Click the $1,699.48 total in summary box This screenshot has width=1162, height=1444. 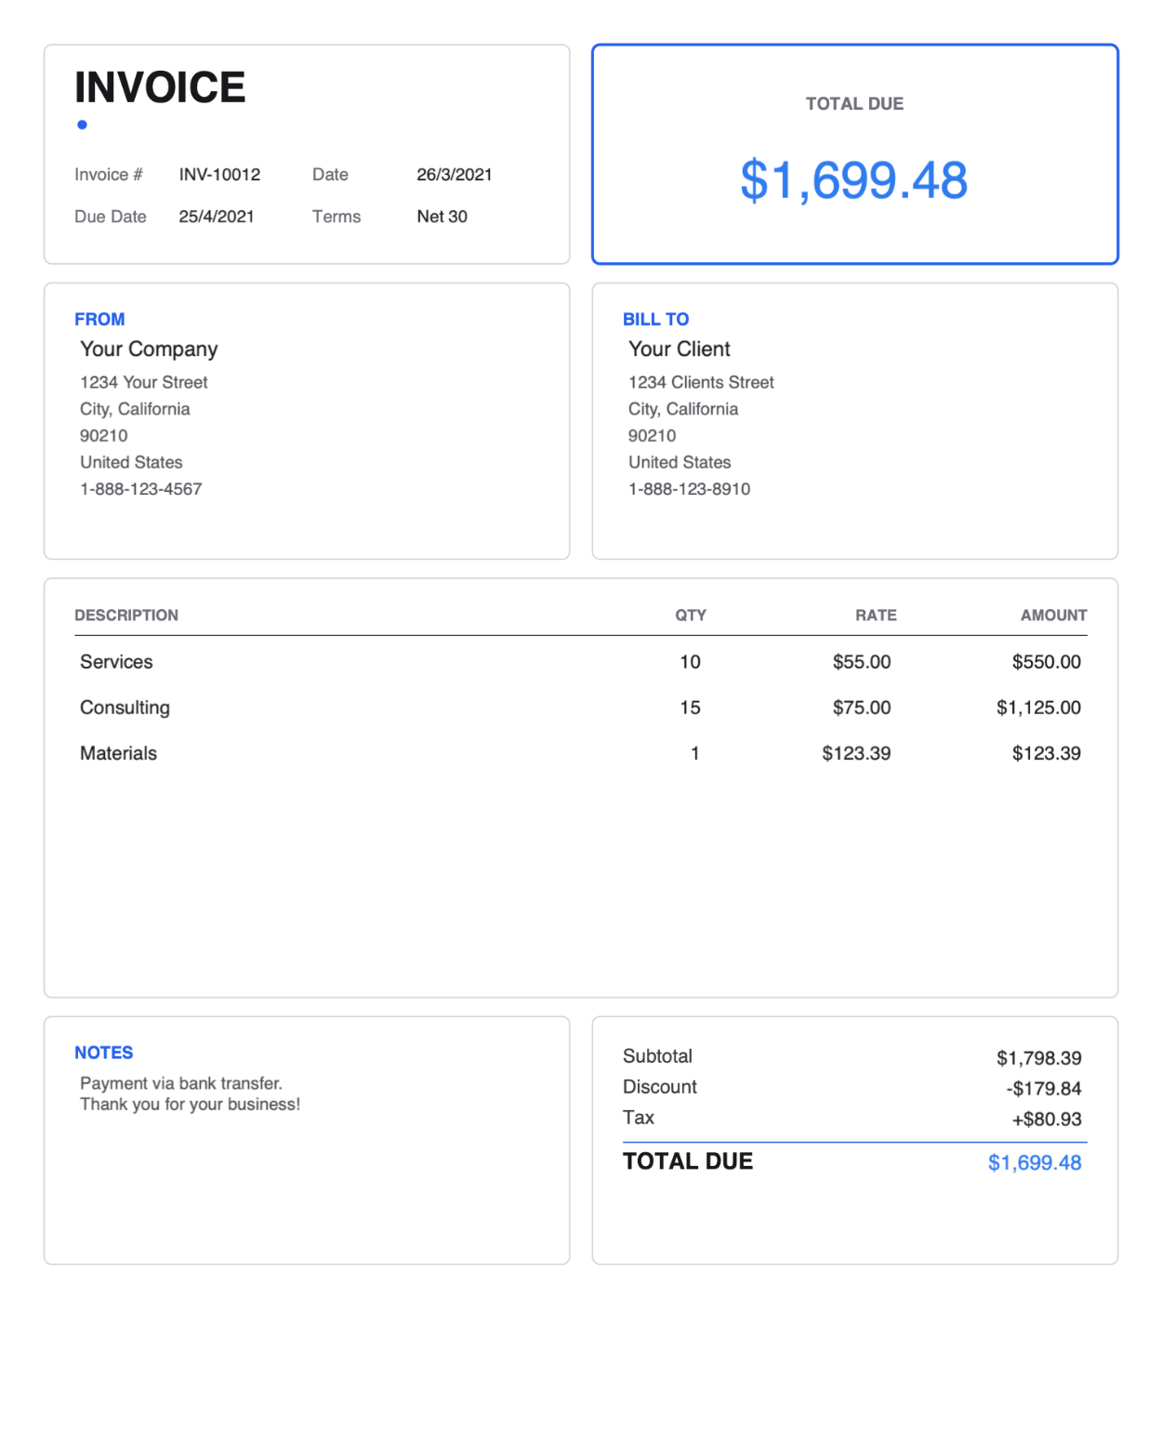click(1035, 1163)
